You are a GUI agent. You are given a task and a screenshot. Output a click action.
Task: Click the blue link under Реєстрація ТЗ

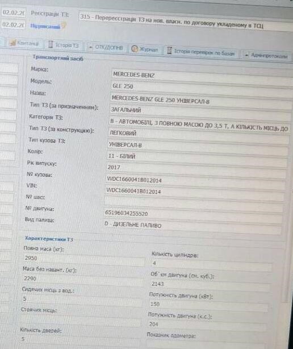tap(45, 27)
